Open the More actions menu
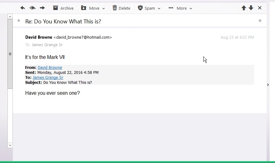Screen dimensions: 275x163 pyautogui.click(x=180, y=8)
